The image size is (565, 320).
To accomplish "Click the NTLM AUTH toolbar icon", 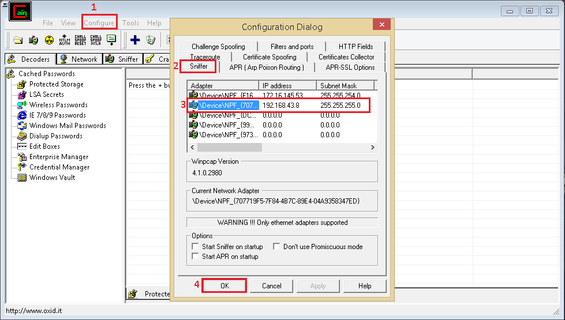I will tap(65, 40).
